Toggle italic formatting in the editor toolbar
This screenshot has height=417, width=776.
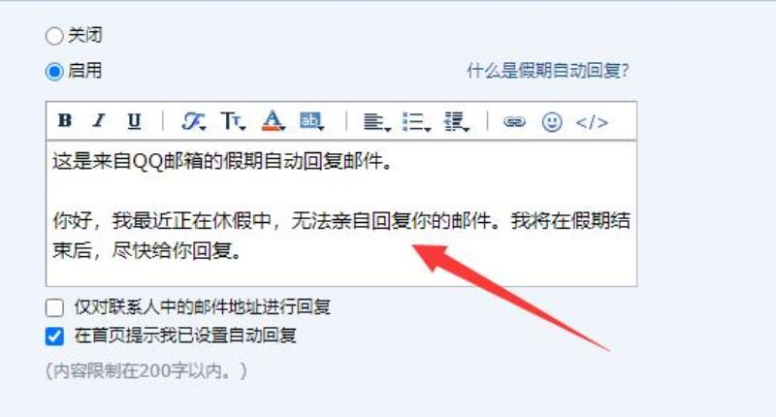click(99, 120)
